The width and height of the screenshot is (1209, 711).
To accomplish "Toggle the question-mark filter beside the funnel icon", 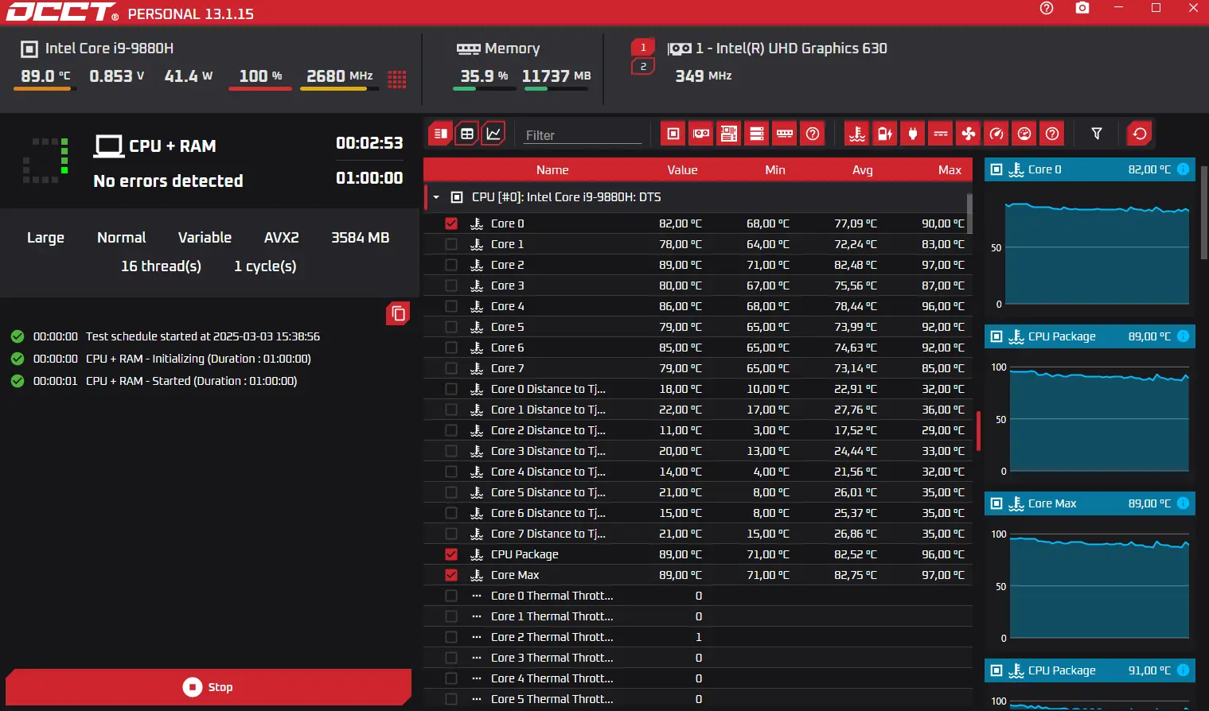I will point(1052,134).
